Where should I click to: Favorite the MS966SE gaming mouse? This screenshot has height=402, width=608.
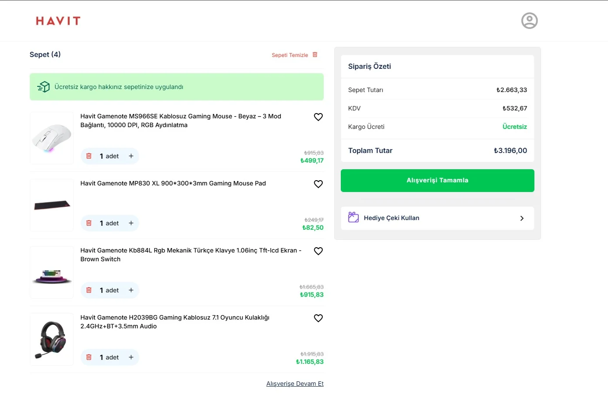tap(318, 117)
